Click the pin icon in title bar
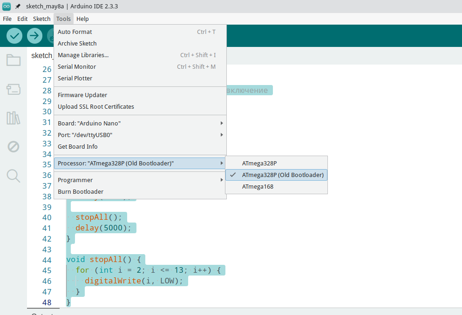 coord(18,6)
